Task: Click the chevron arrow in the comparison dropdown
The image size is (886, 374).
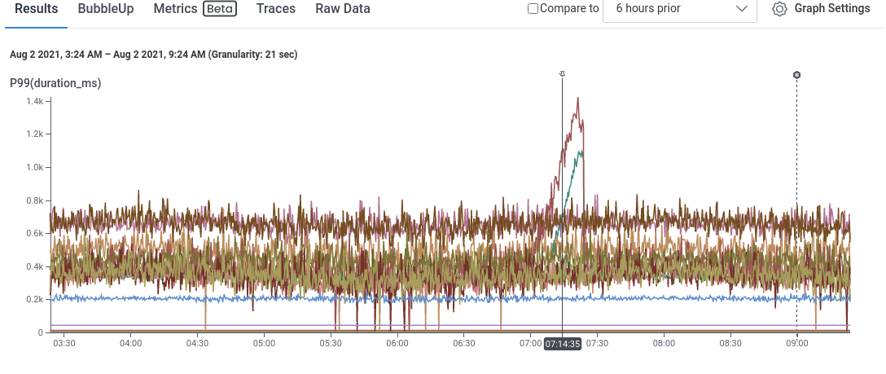Action: coord(741,9)
